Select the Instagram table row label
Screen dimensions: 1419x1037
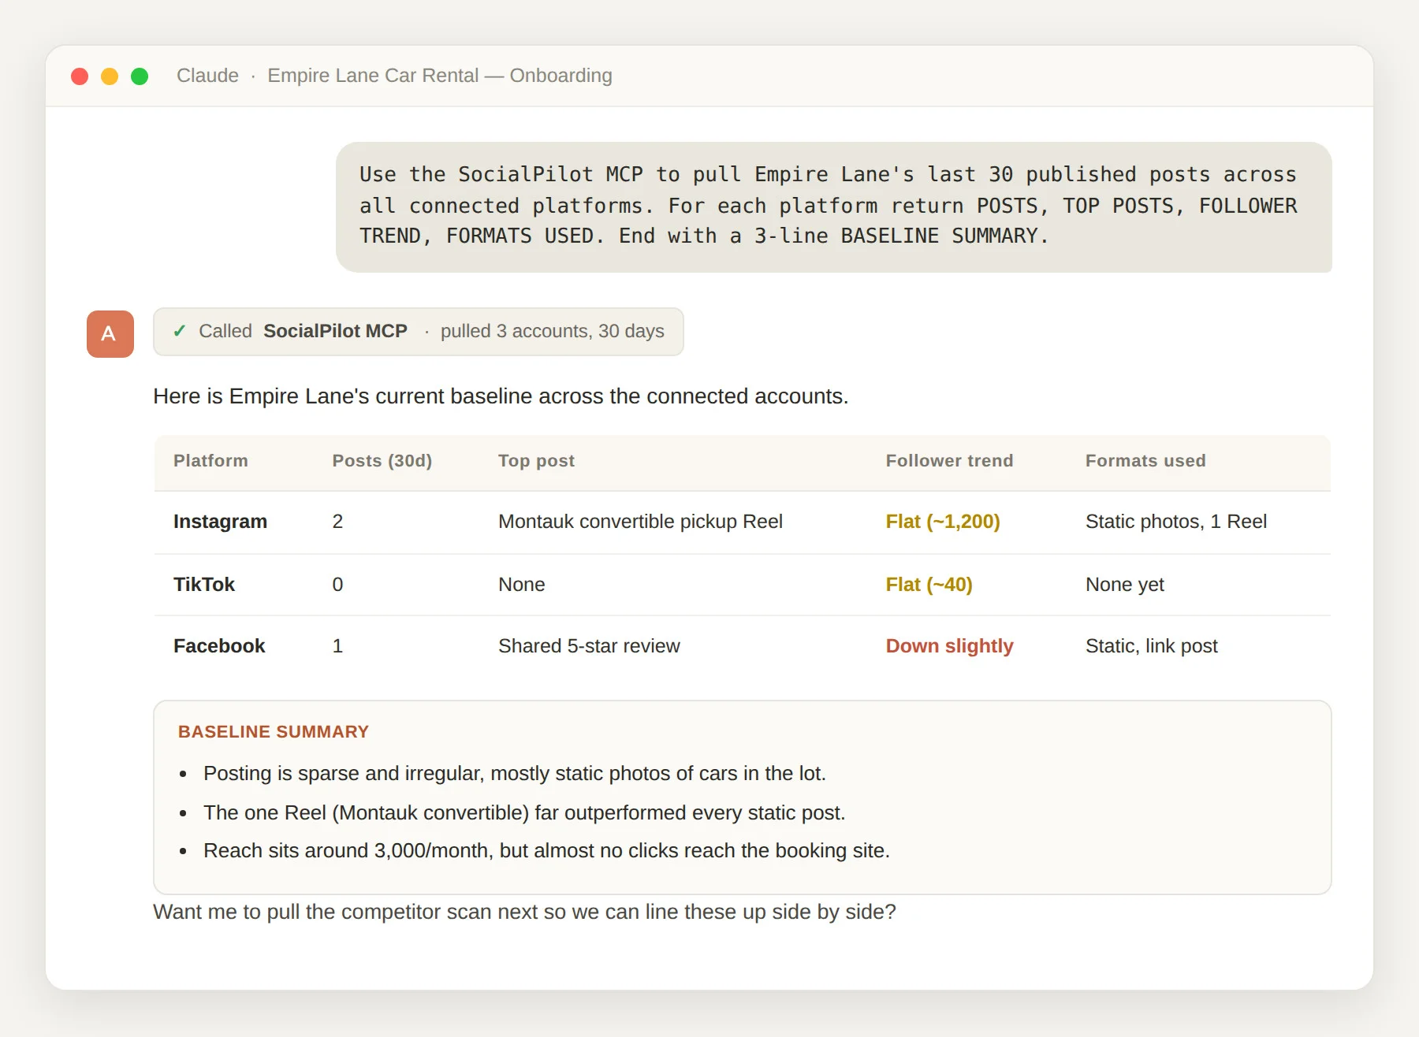tap(220, 522)
